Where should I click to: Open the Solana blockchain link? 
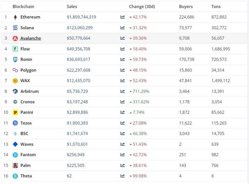[27, 28]
